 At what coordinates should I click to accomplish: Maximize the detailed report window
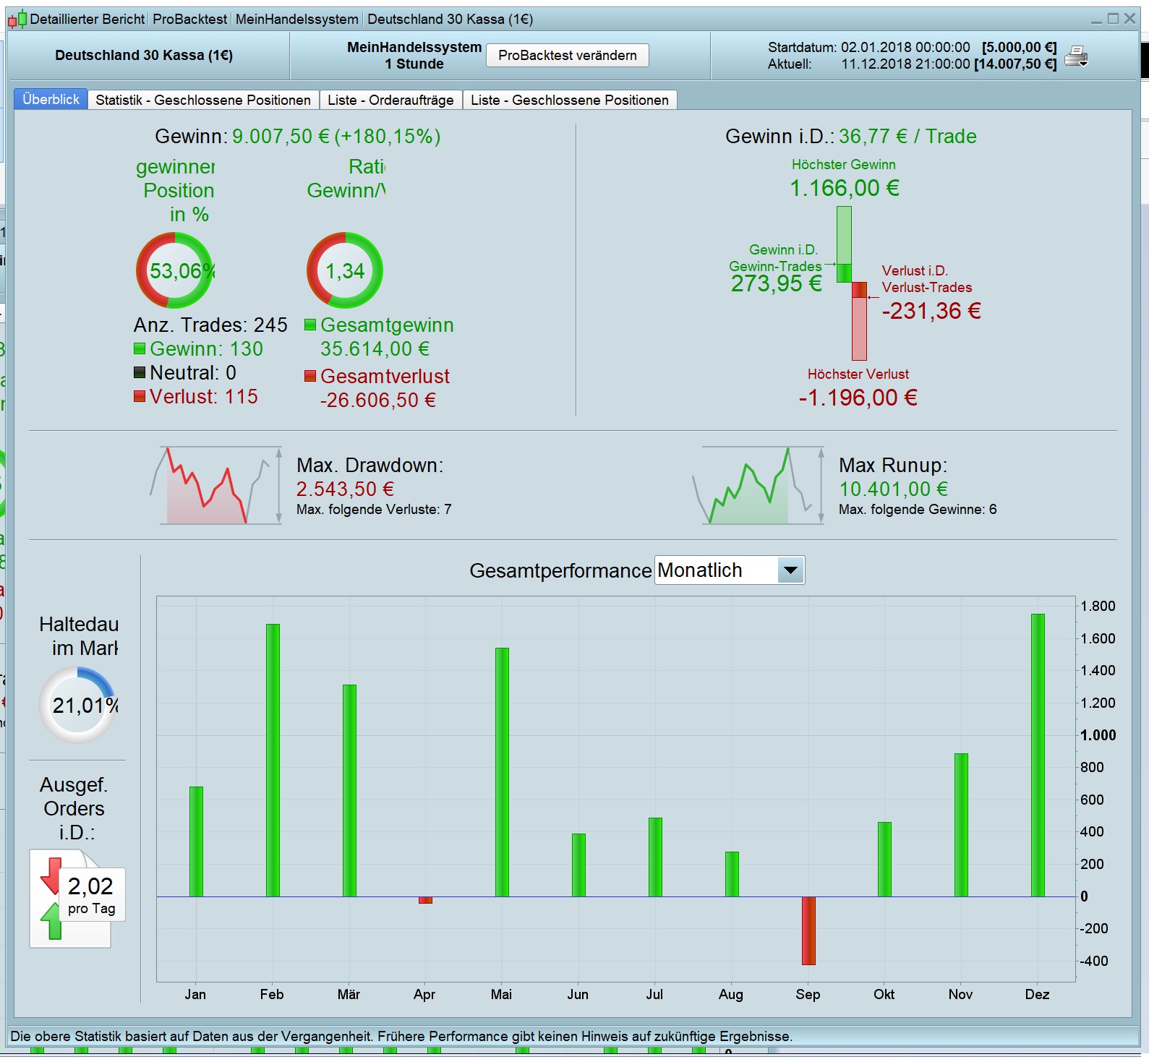(1114, 19)
